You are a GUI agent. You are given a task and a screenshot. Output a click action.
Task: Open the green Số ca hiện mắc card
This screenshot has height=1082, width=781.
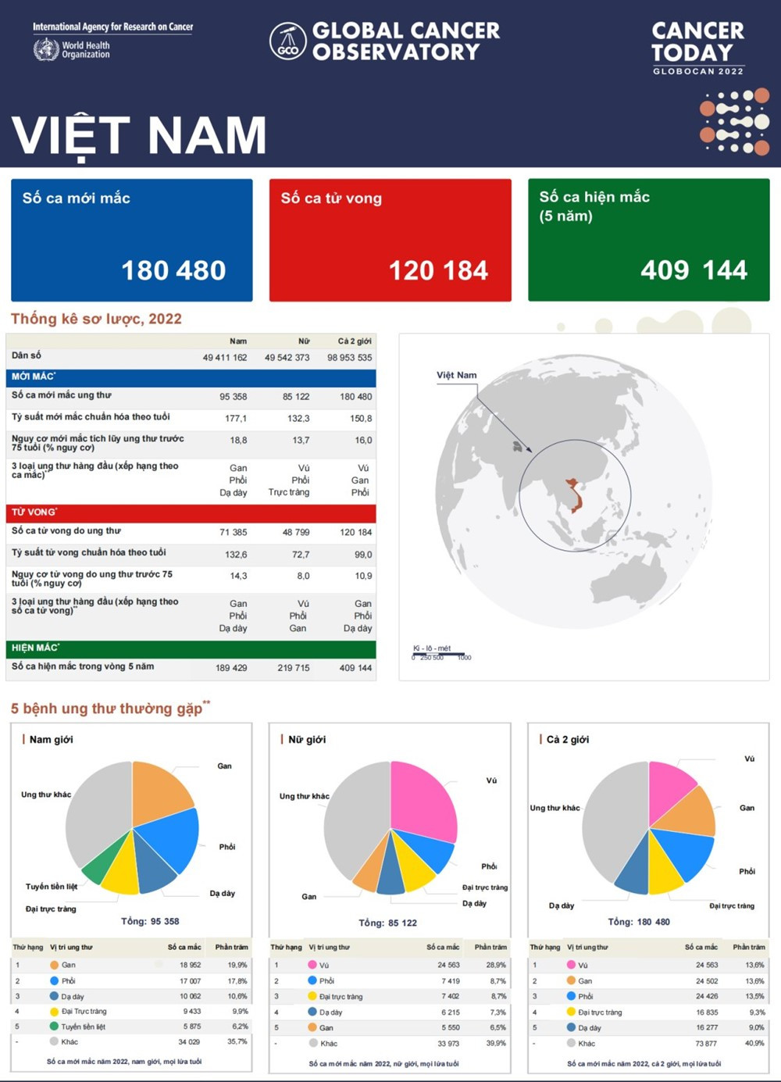[648, 240]
